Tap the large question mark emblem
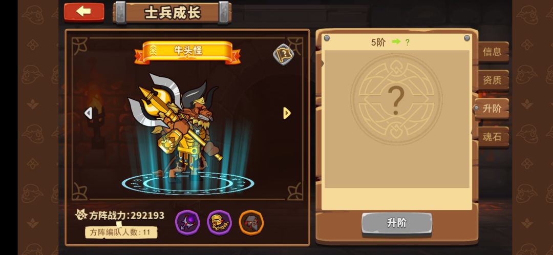The image size is (553, 255). (x=396, y=99)
